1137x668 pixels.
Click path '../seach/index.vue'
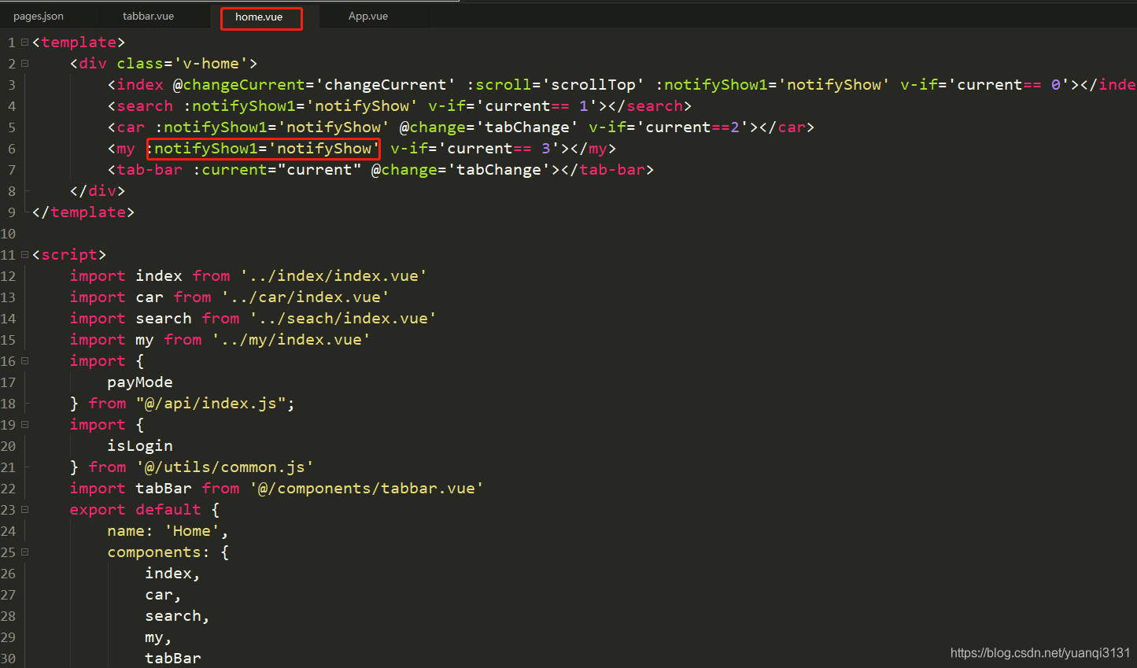pos(343,319)
